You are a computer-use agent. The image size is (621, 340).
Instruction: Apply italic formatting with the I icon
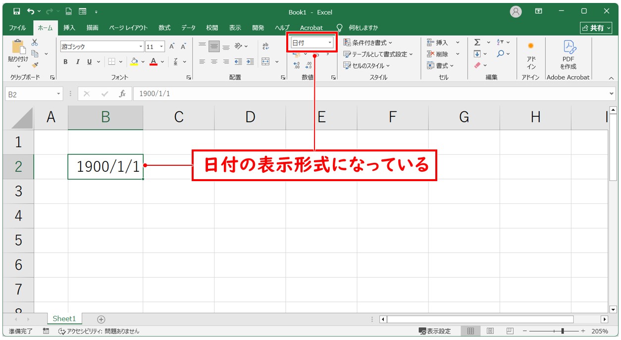77,62
